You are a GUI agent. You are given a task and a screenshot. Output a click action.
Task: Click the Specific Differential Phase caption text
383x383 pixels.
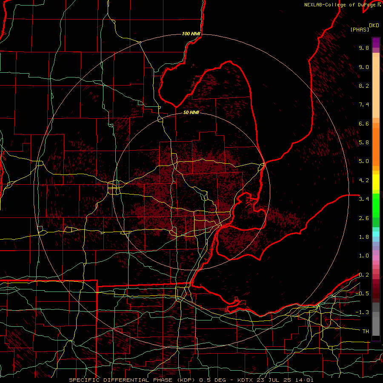coord(191,380)
